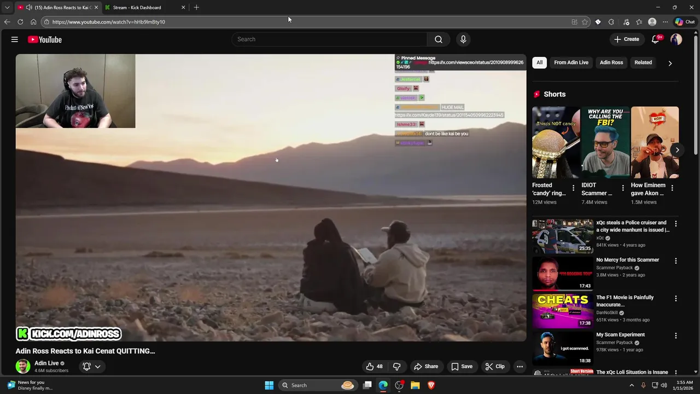
Task: Click browser back arrow
Action: (x=7, y=22)
